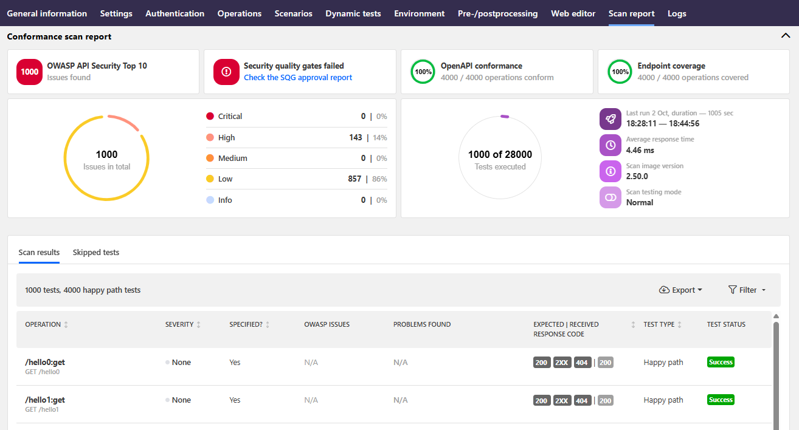Click the rocket icon for last run
Viewport: 799px width, 430px height.
(610, 119)
